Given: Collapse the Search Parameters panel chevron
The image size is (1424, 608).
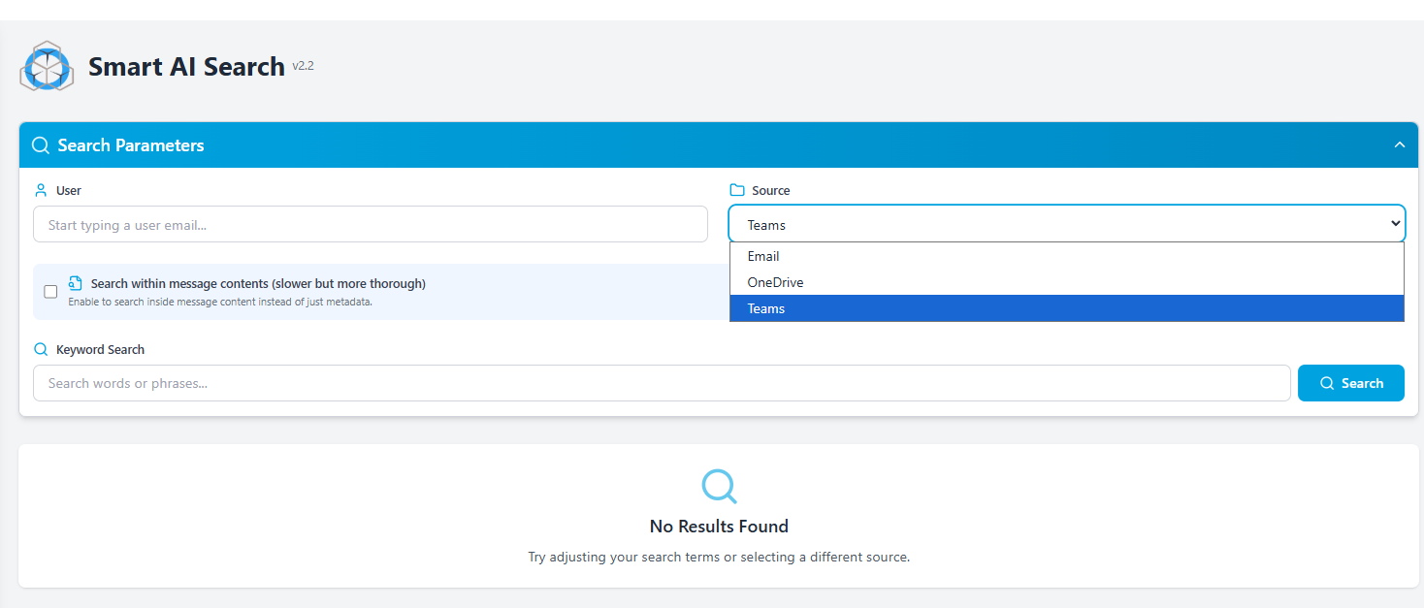Looking at the screenshot, I should tap(1399, 144).
